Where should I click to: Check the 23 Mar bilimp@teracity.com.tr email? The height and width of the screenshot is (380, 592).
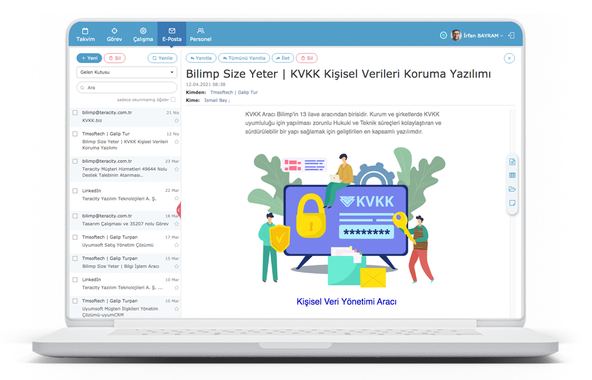pos(75,161)
